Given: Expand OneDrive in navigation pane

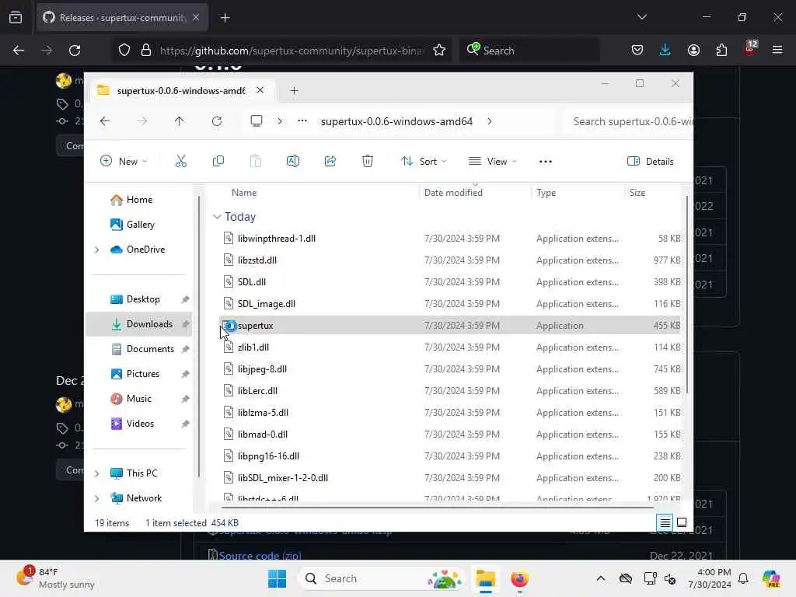Looking at the screenshot, I should point(96,250).
